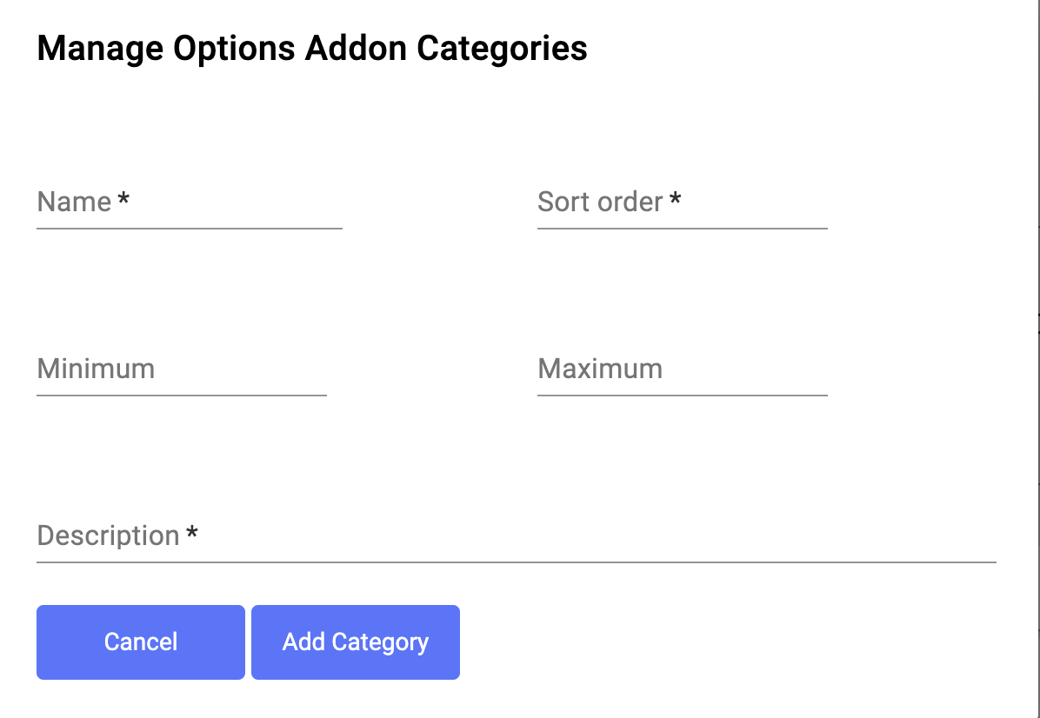Click the Add Category button
The height and width of the screenshot is (718, 1040).
pos(356,642)
